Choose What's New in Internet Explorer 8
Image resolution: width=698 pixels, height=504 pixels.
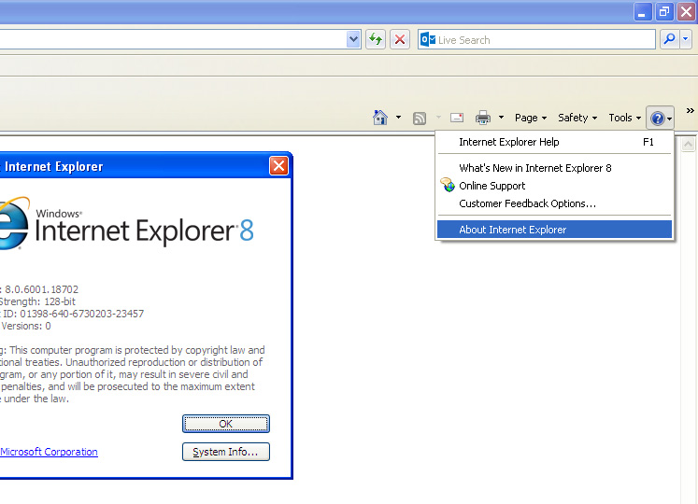(x=554, y=168)
